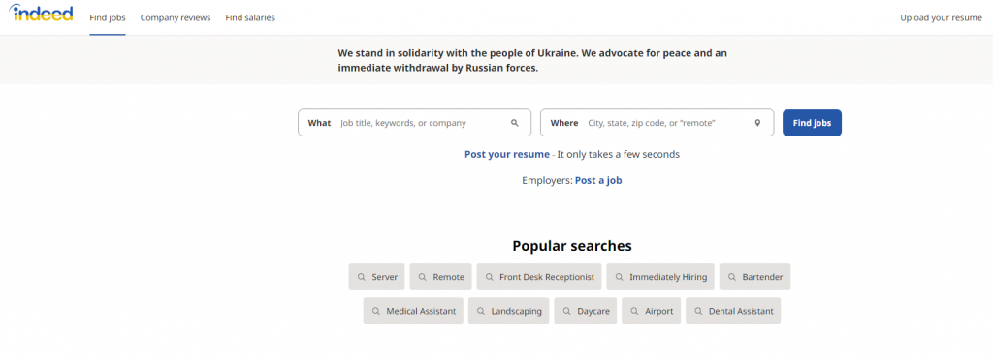Viewport: 993px width, 362px height.
Task: Select the Front Desk Receptionist search
Action: [x=539, y=277]
